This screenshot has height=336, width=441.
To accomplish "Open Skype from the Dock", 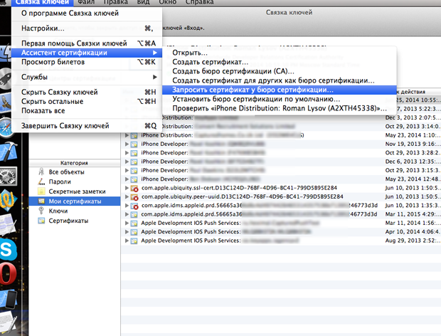I will [x=8, y=250].
